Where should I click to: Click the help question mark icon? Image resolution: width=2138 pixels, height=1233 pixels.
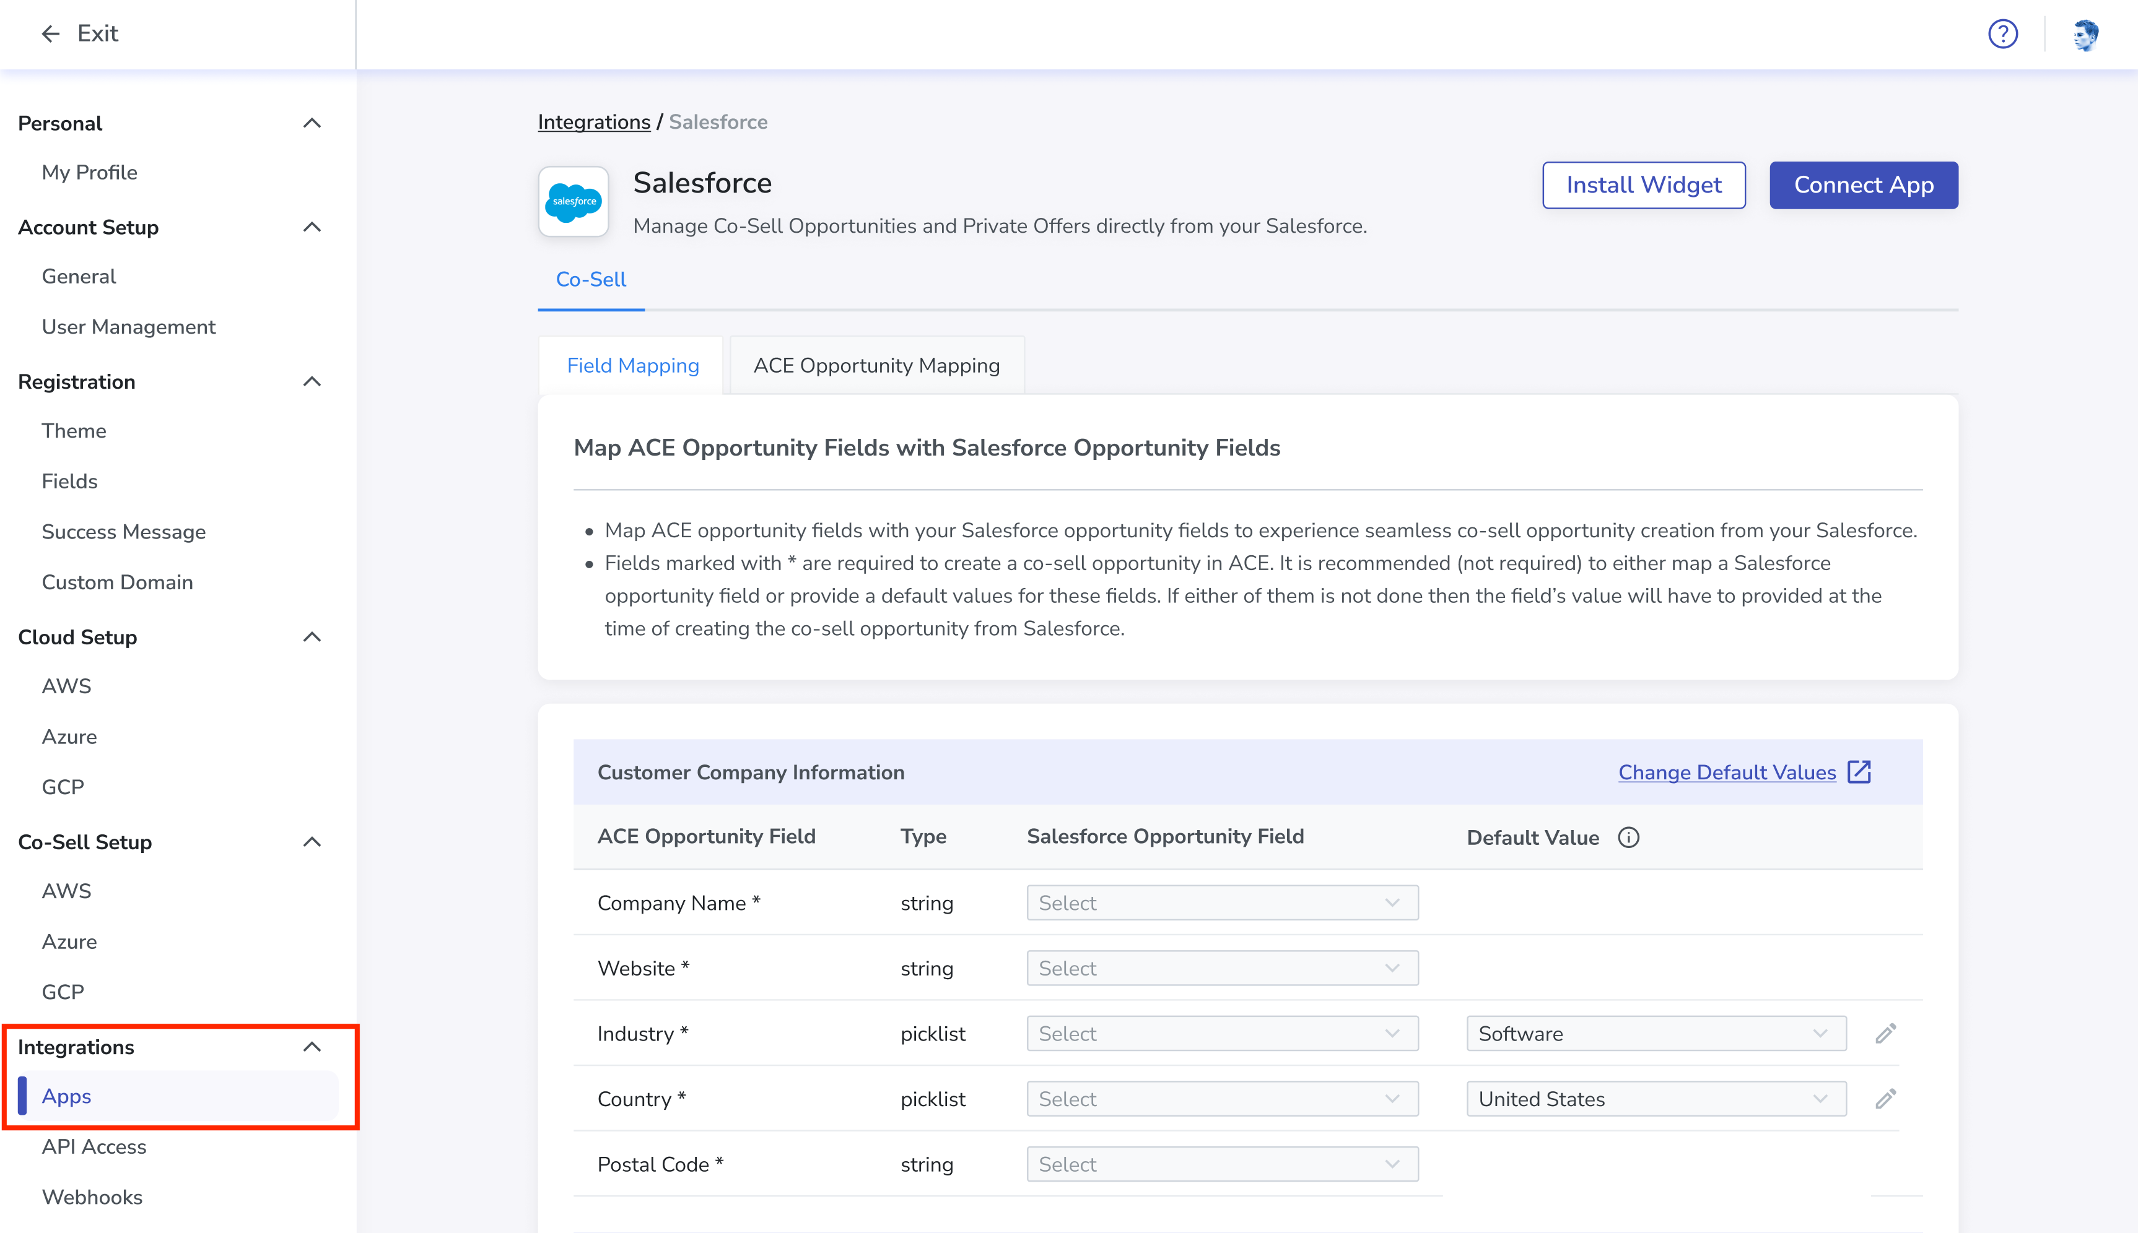2002,34
